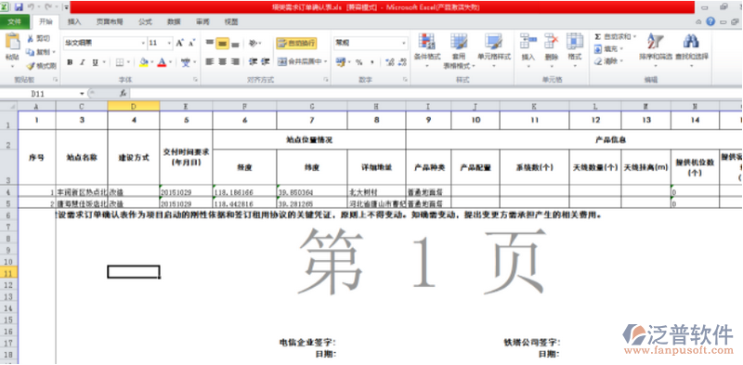Click the Format Painter brush icon
Image resolution: width=743 pixels, height=365 pixels.
[31, 66]
